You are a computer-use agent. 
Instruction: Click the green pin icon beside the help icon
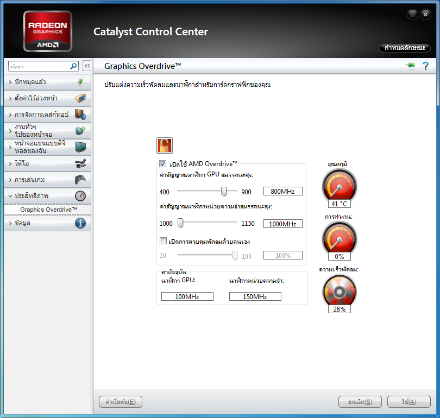tap(410, 66)
